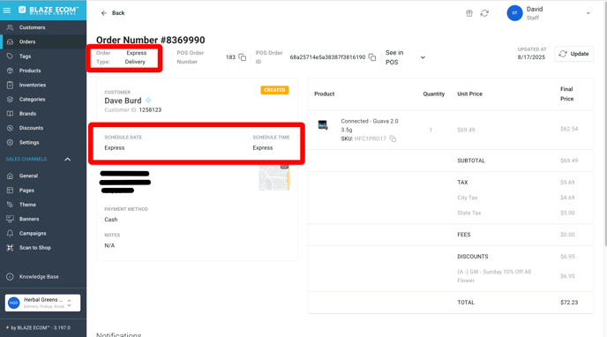
Task: Click the Connected - Guava 2.0 product name
Action: click(x=370, y=125)
